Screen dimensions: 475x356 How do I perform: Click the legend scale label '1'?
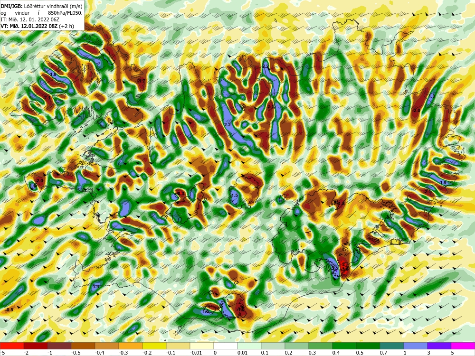405,353
